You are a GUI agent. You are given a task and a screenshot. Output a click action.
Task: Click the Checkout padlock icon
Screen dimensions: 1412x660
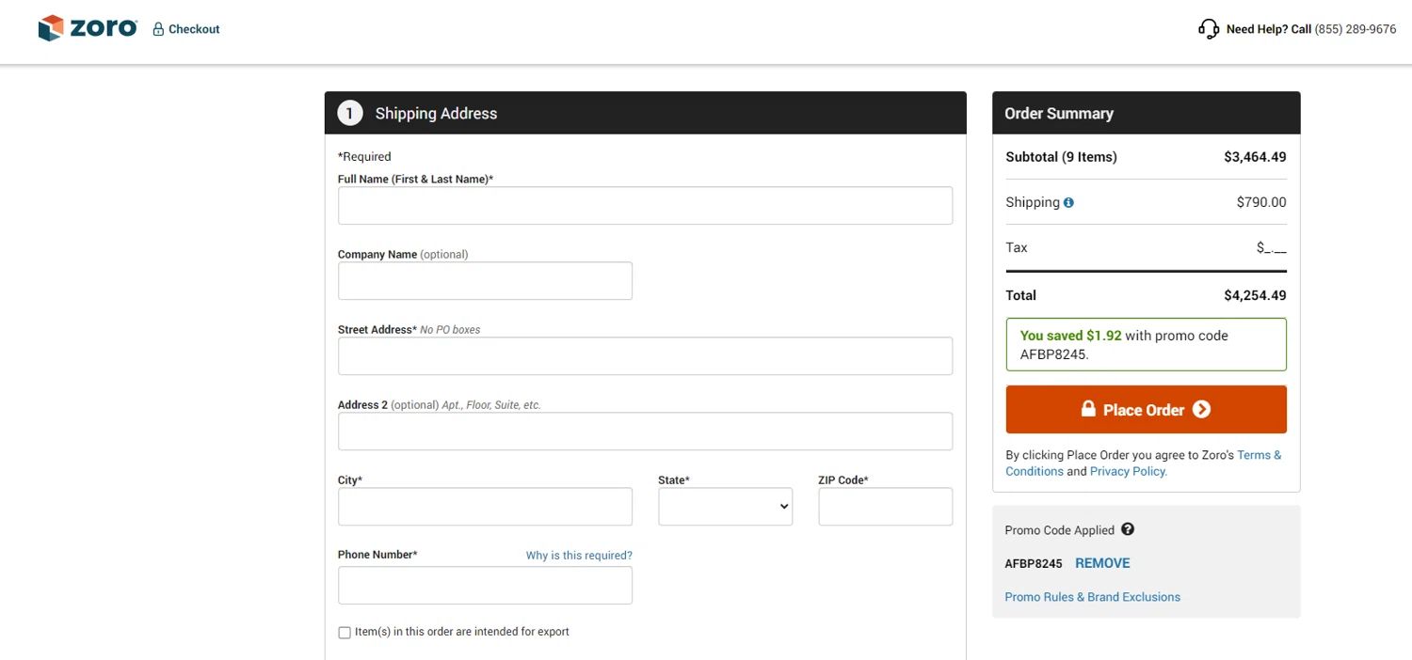coord(158,29)
